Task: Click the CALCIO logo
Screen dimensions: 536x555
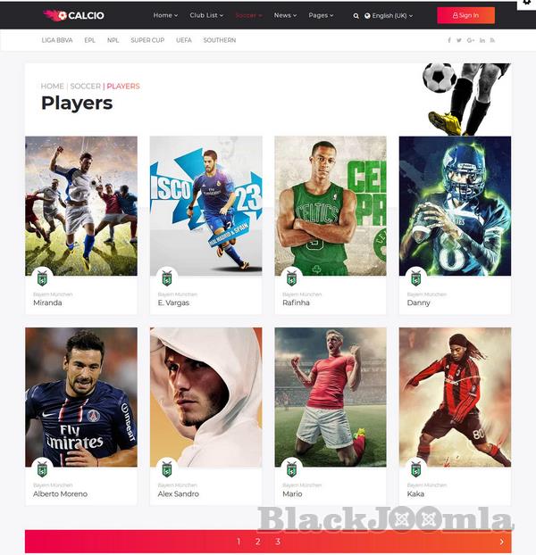Action: click(73, 15)
